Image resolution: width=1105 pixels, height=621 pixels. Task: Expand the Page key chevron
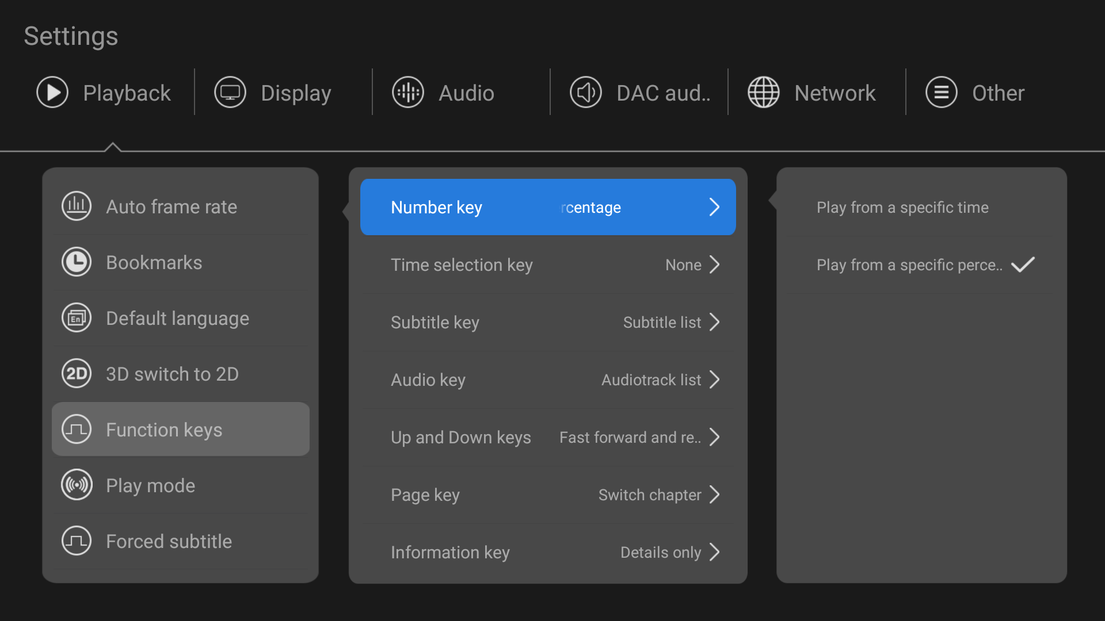click(x=714, y=494)
